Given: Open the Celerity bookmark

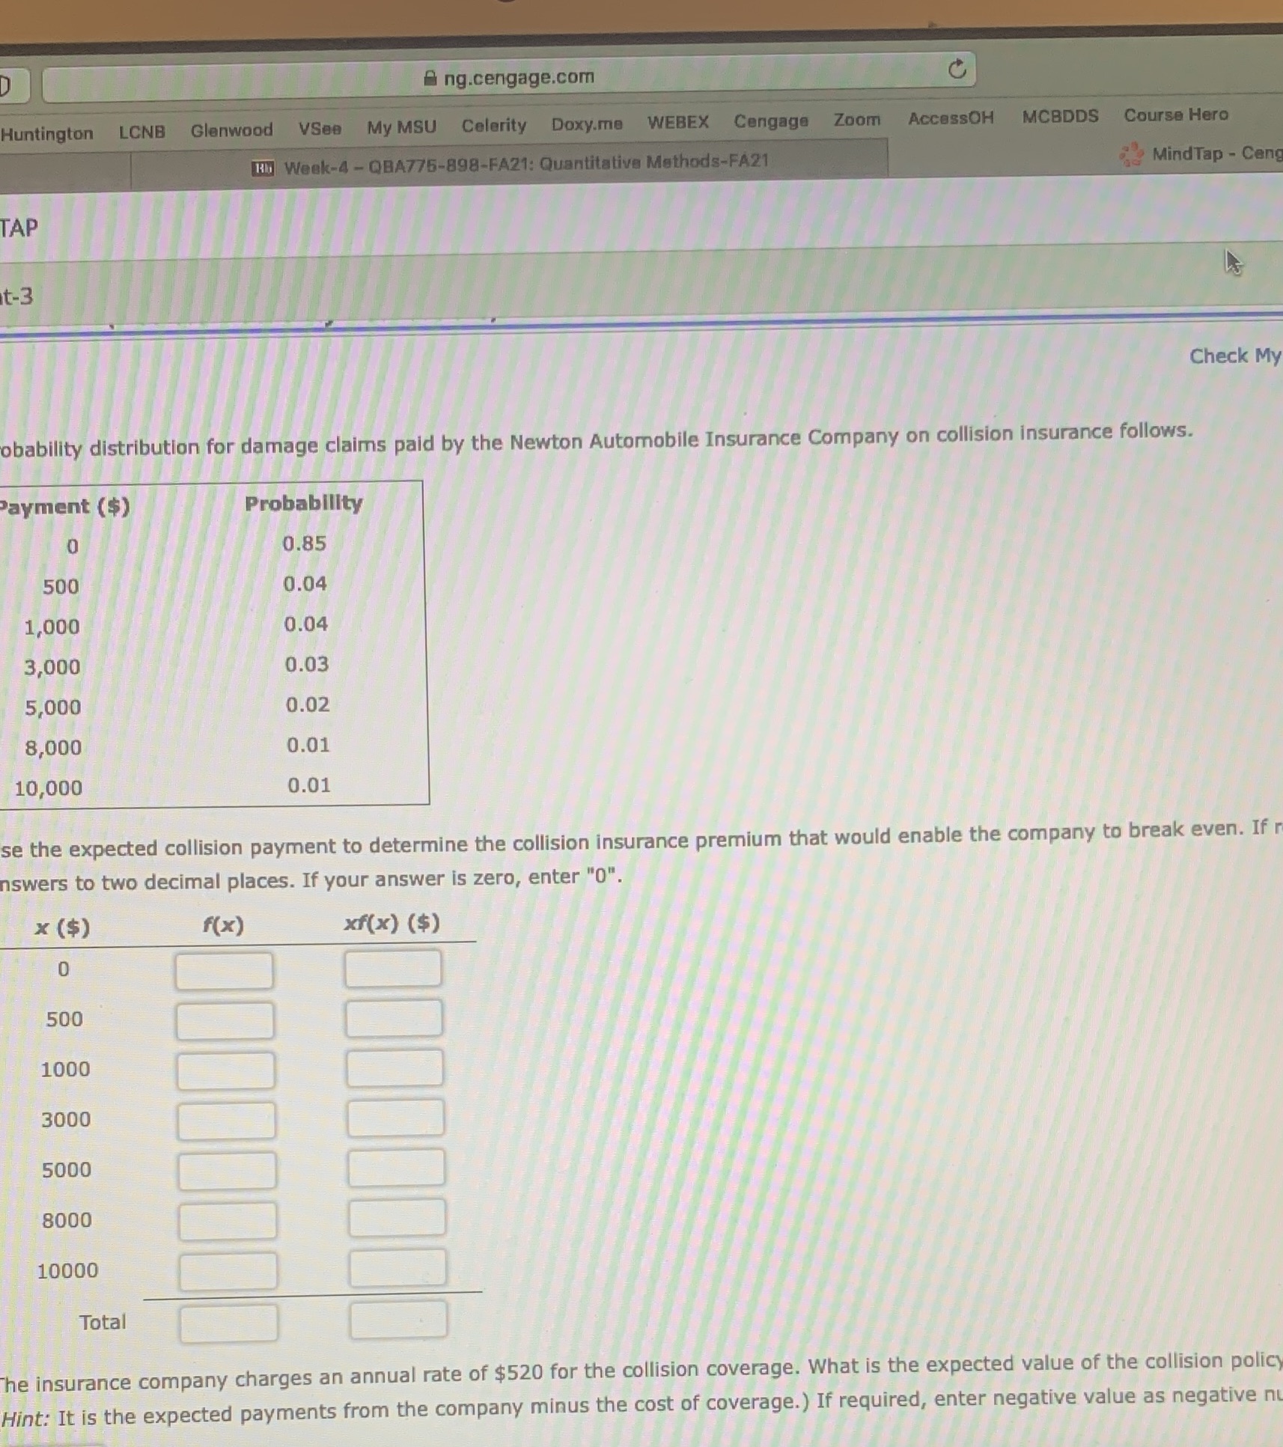Looking at the screenshot, I should point(494,125).
